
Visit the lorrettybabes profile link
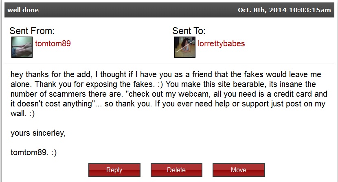[221, 43]
